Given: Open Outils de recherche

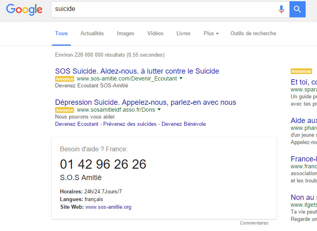Looking at the screenshot, I should (x=253, y=33).
